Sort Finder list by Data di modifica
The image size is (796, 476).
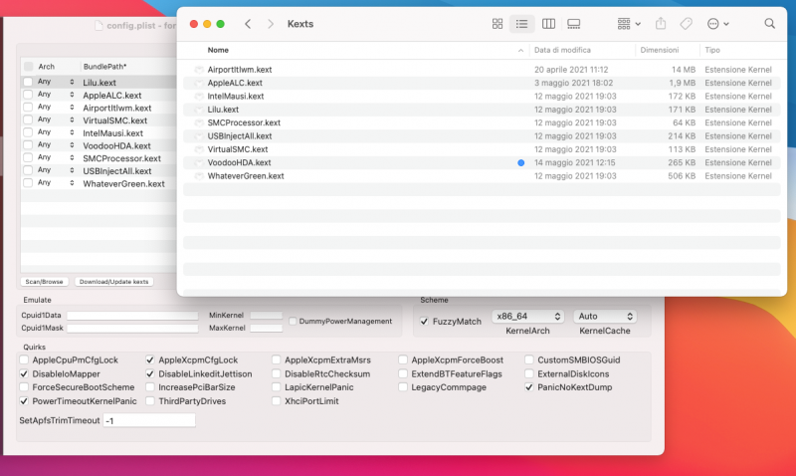pyautogui.click(x=562, y=50)
